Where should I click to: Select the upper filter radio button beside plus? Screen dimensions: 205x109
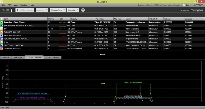(x=12, y=9)
